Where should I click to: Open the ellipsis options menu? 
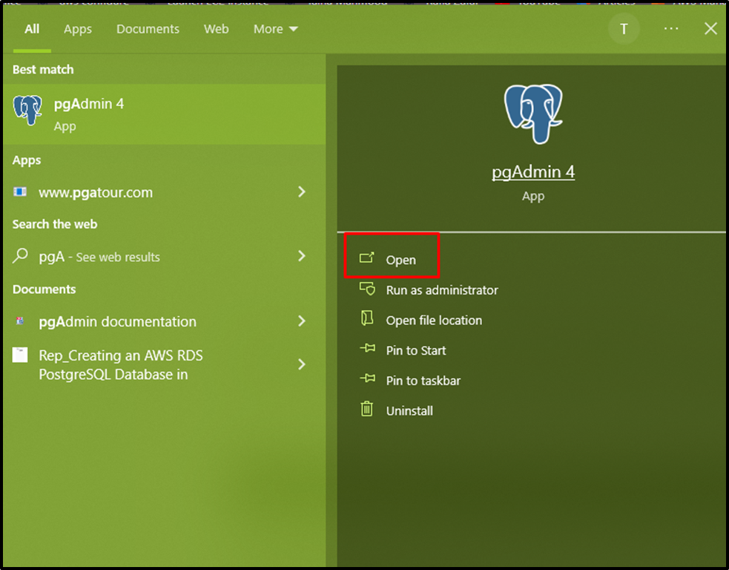pyautogui.click(x=671, y=28)
